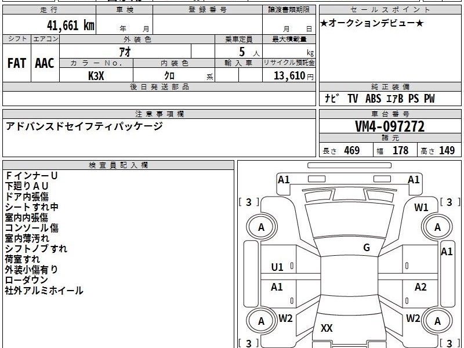Click the 車台番号 header

click(x=390, y=114)
